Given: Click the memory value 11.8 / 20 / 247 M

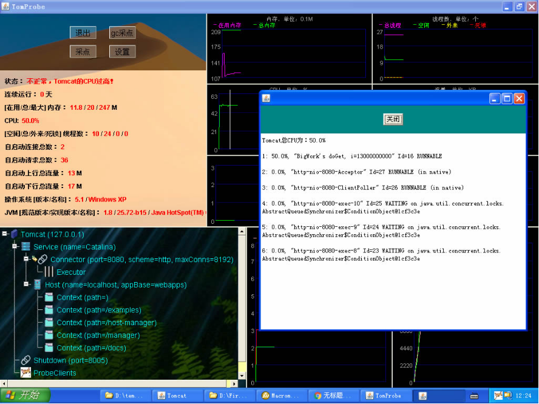Looking at the screenshot, I should (x=93, y=107).
